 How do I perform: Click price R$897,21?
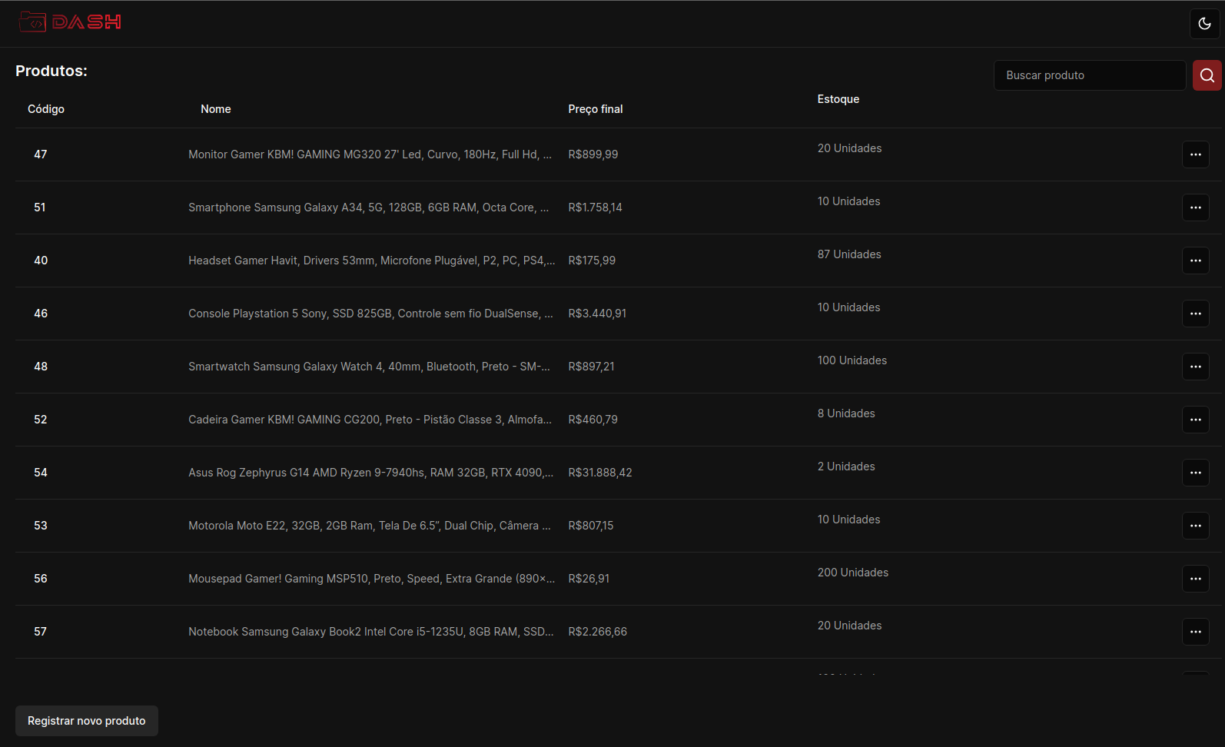(592, 367)
